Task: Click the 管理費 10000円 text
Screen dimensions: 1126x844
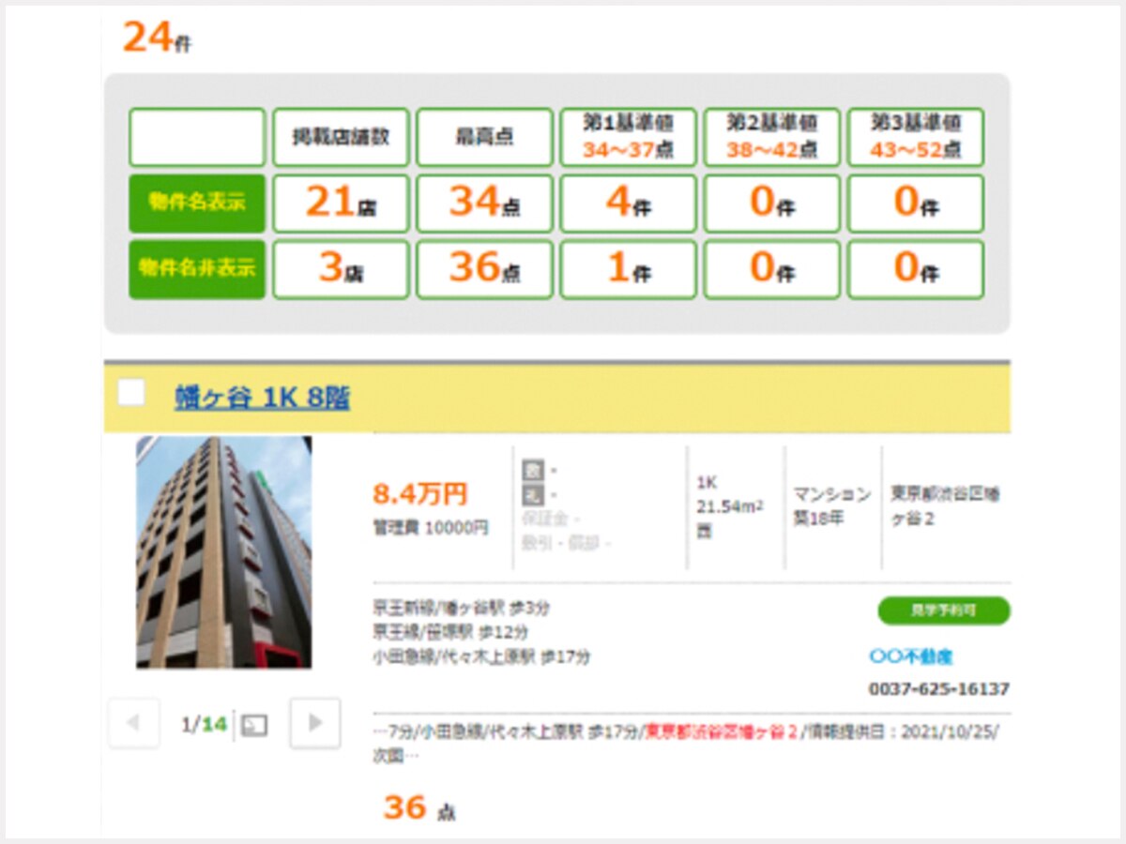Action: [x=431, y=528]
